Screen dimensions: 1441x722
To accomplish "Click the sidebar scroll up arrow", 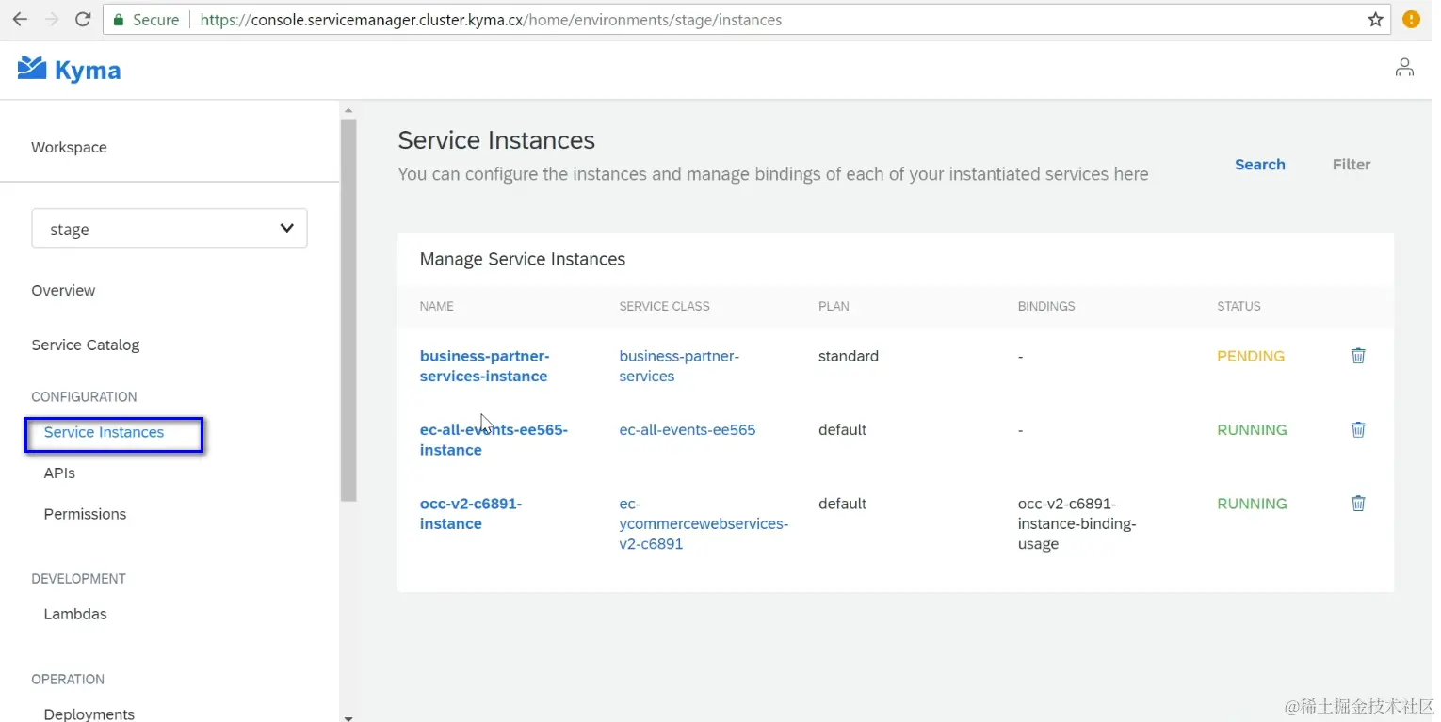I will (x=348, y=111).
